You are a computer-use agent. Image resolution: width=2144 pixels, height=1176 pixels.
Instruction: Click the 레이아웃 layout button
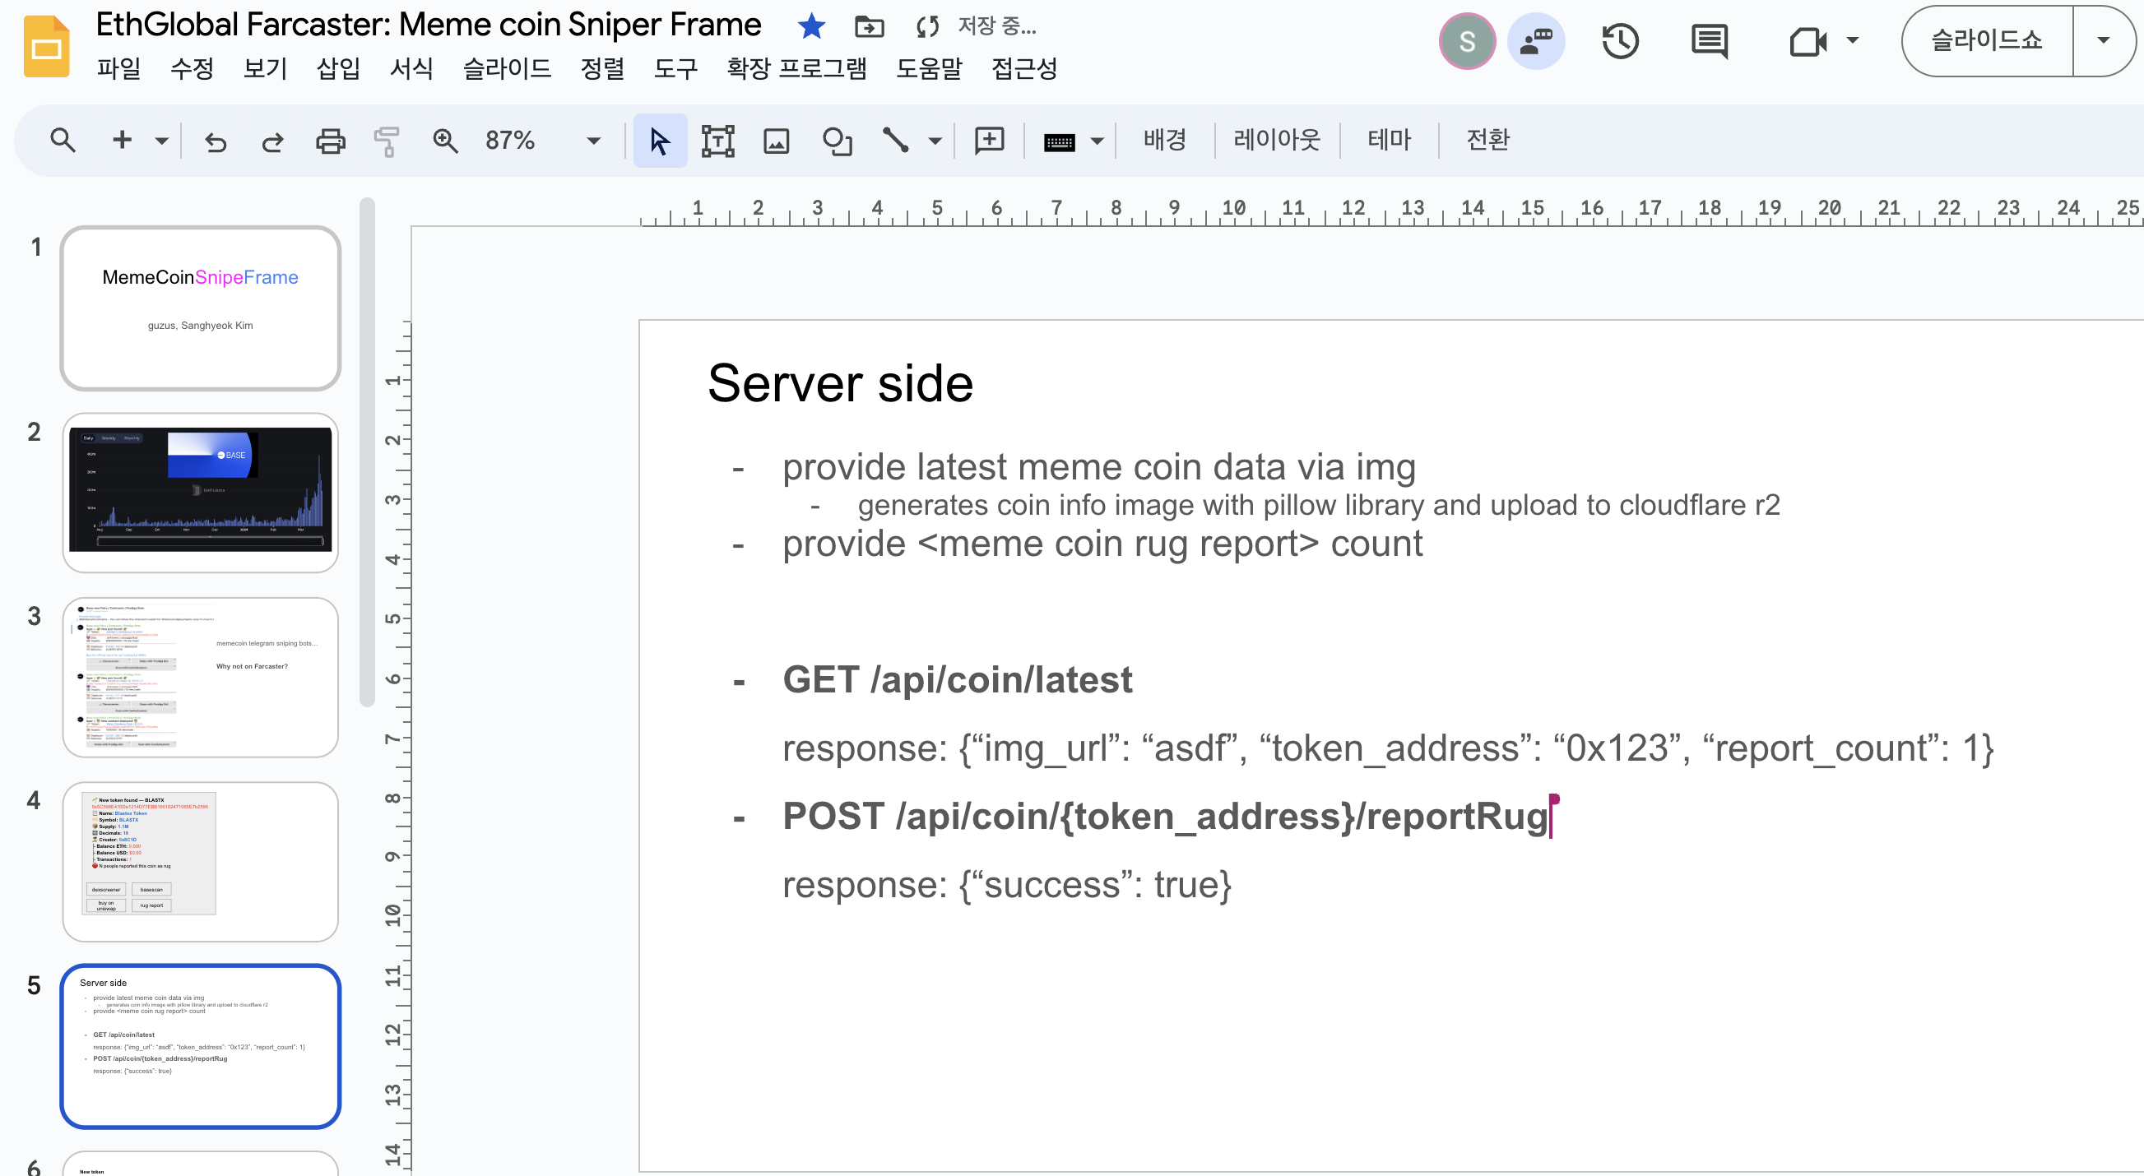(x=1278, y=140)
